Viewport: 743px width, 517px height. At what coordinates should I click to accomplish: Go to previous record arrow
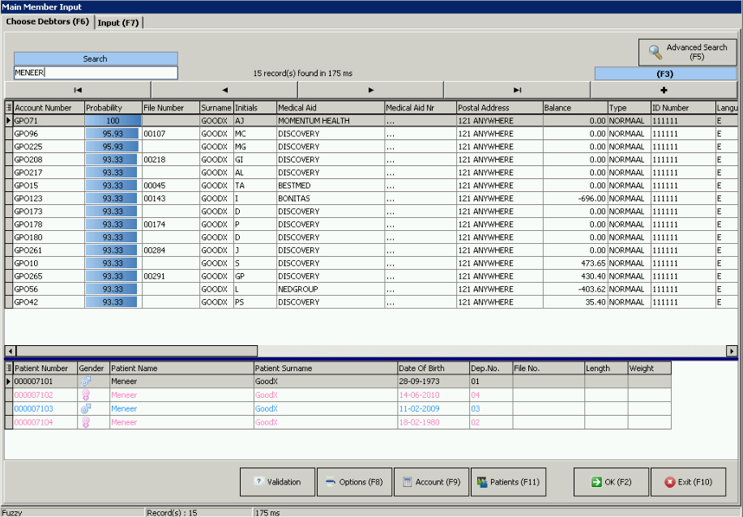pyautogui.click(x=224, y=90)
